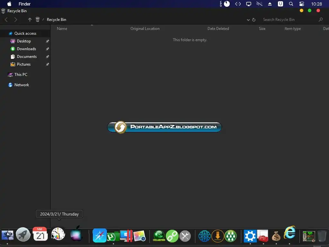The width and height of the screenshot is (329, 247).
Task: Select Network in sidebar
Action: click(22, 85)
